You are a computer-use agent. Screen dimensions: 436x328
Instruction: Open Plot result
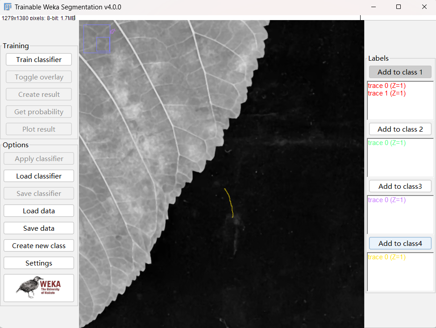coord(38,129)
